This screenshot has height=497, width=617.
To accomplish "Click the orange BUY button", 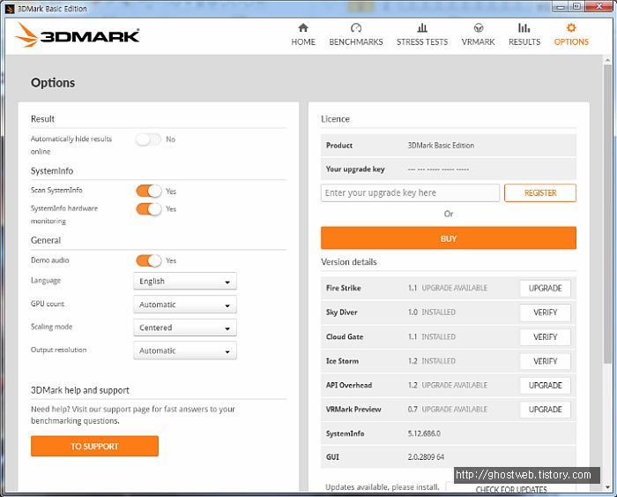I will click(448, 238).
